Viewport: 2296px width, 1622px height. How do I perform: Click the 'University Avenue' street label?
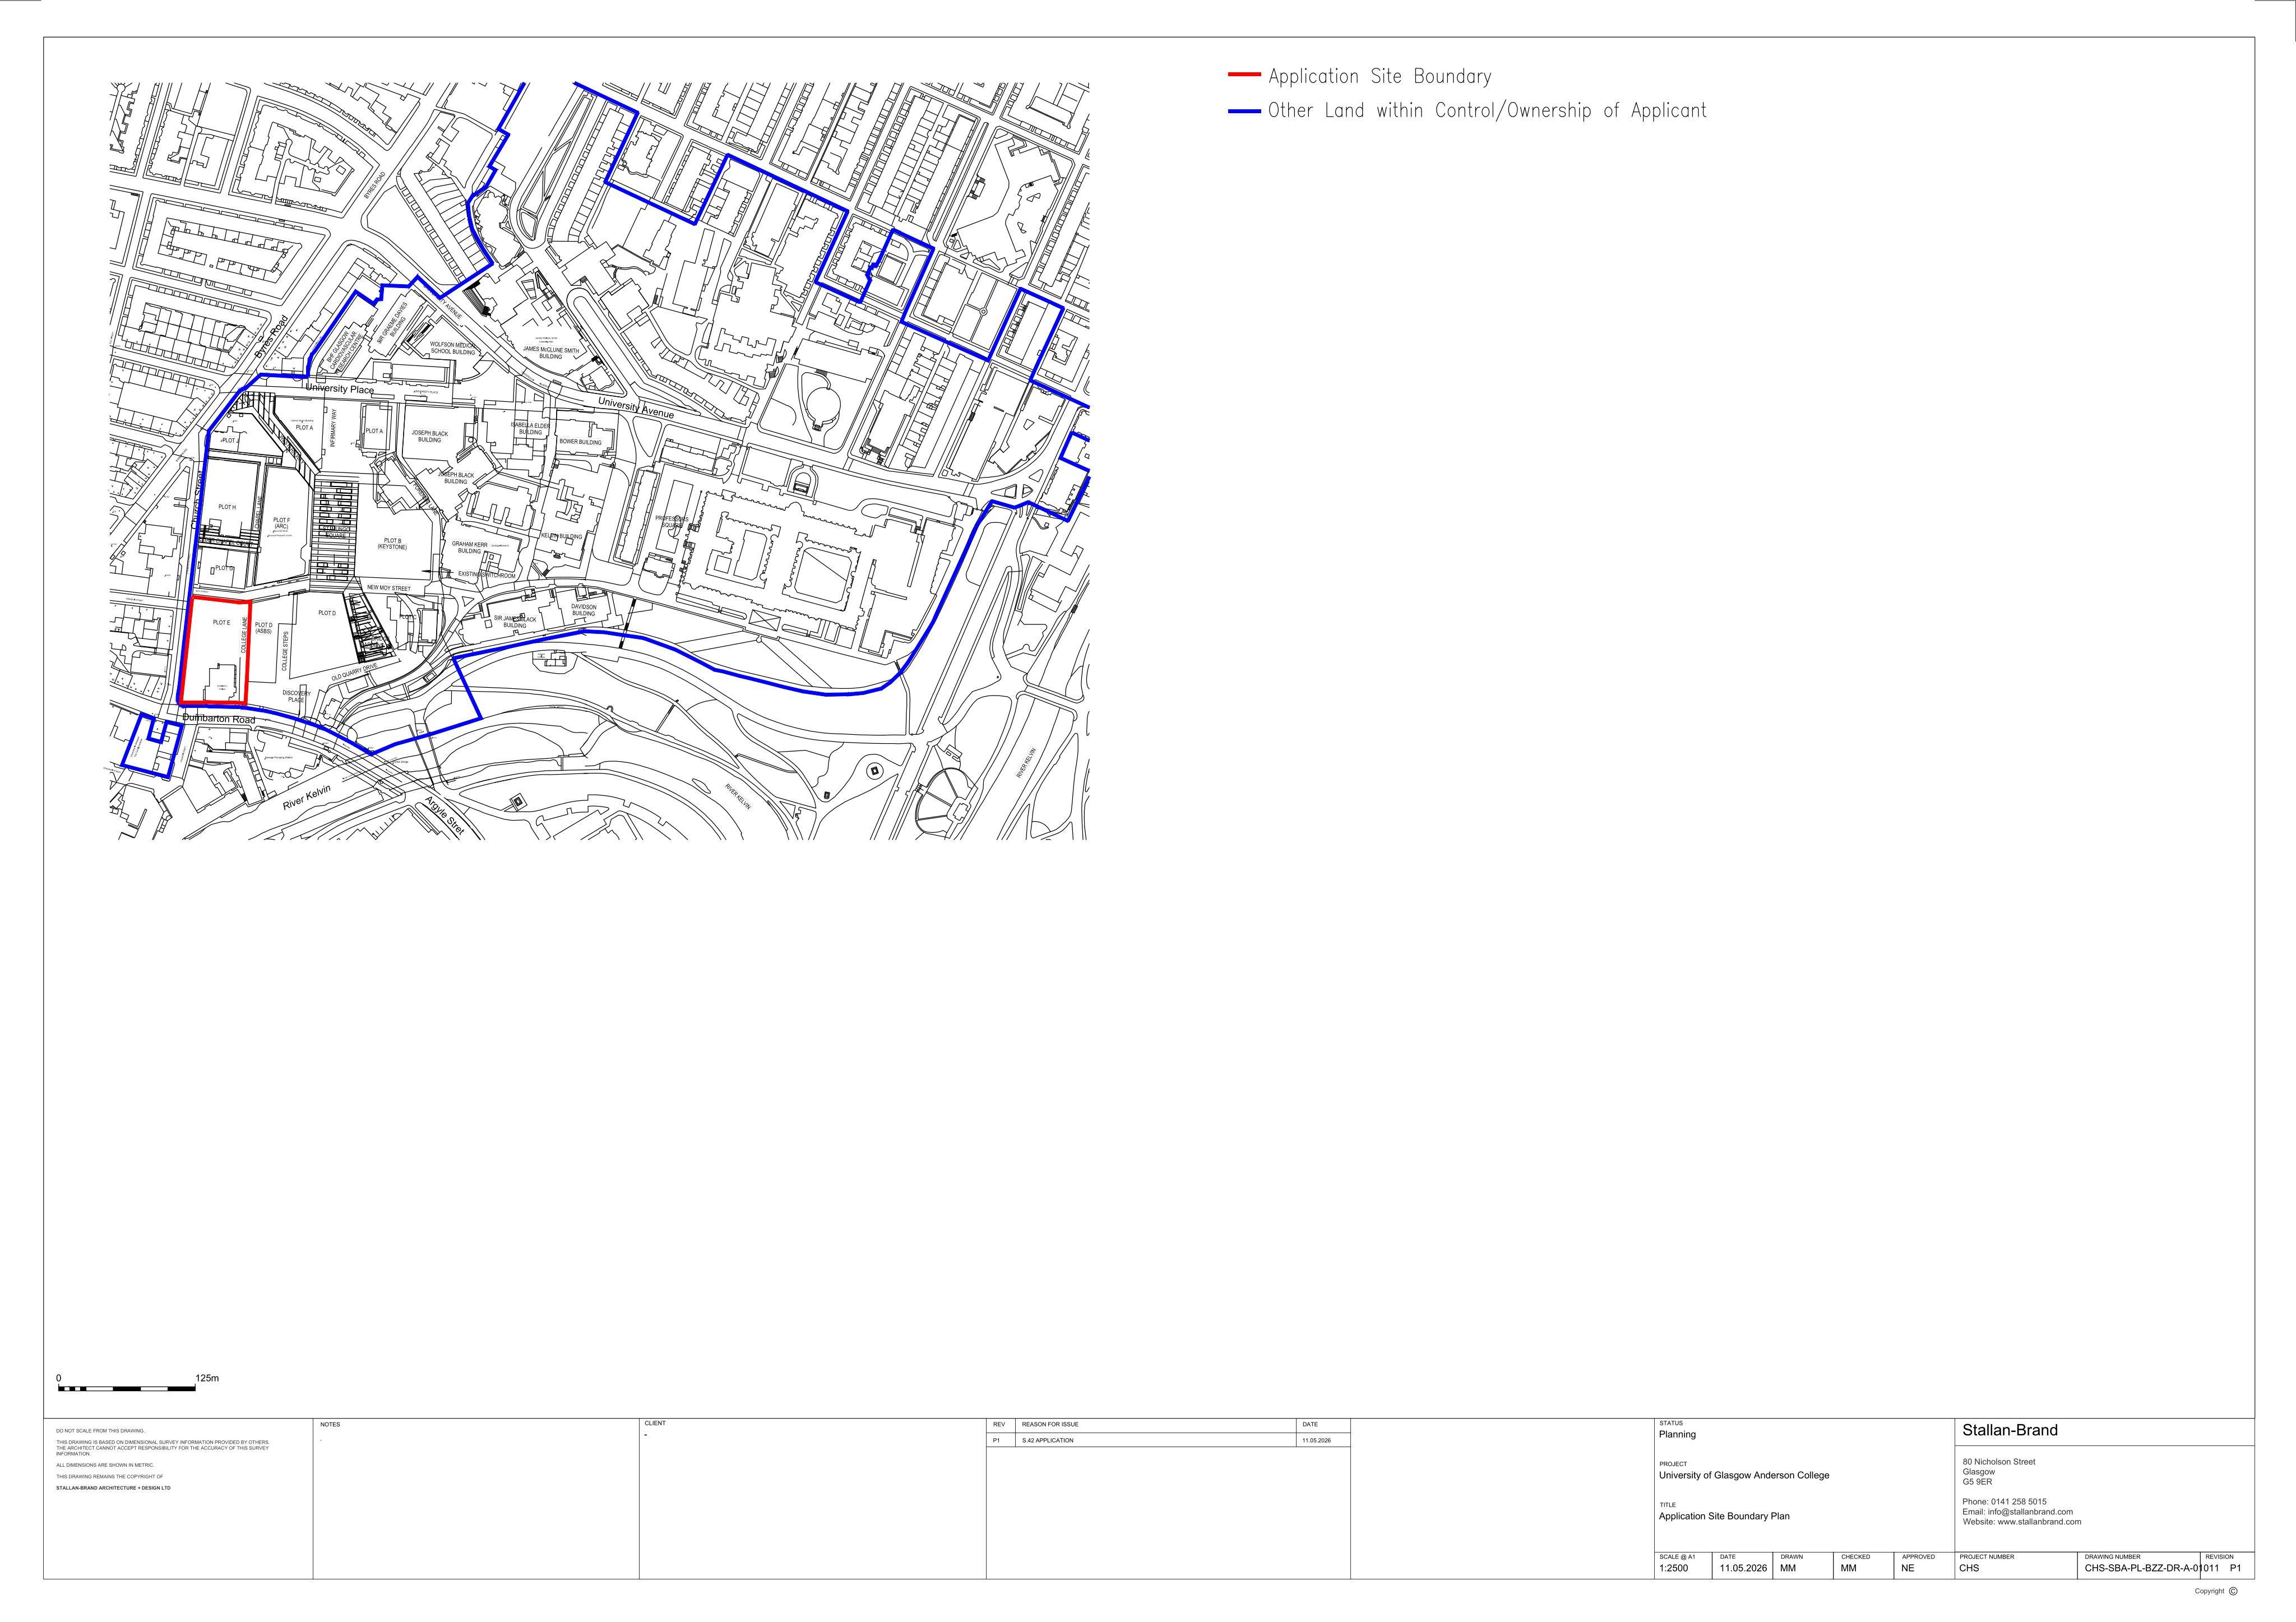click(x=636, y=408)
